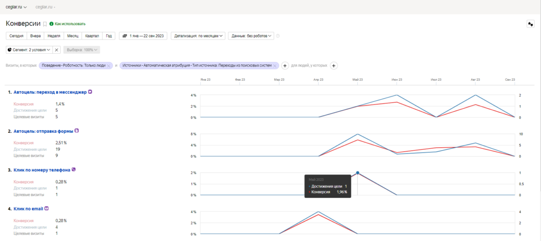Click the 'Июн 23' label on the timeline axis
Screen dimensions: 541x241
(x=397, y=80)
